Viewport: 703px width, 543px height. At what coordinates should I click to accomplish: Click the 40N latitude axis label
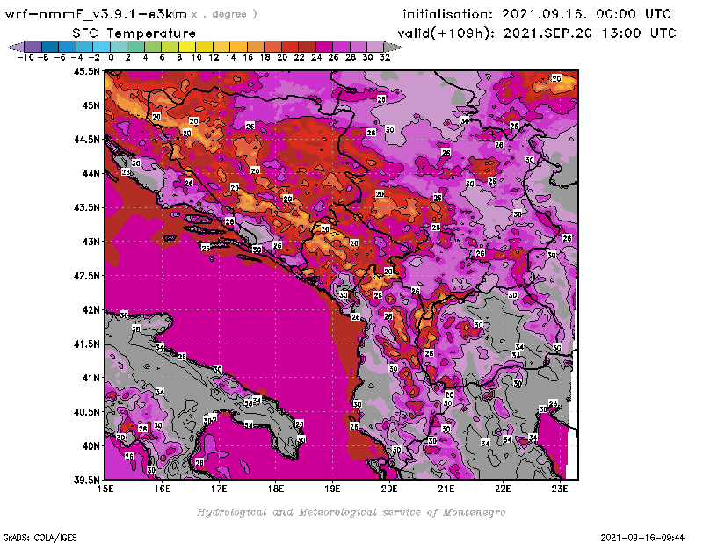tap(91, 446)
